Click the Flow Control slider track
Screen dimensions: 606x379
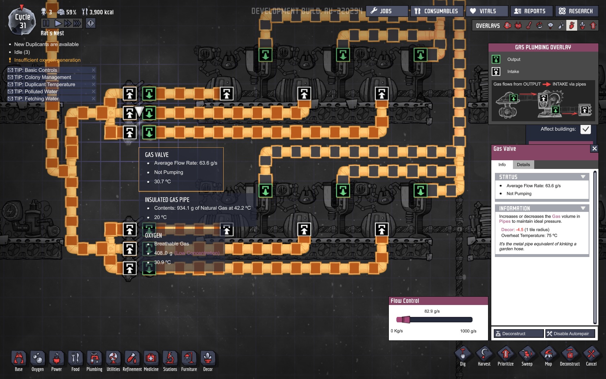point(434,319)
